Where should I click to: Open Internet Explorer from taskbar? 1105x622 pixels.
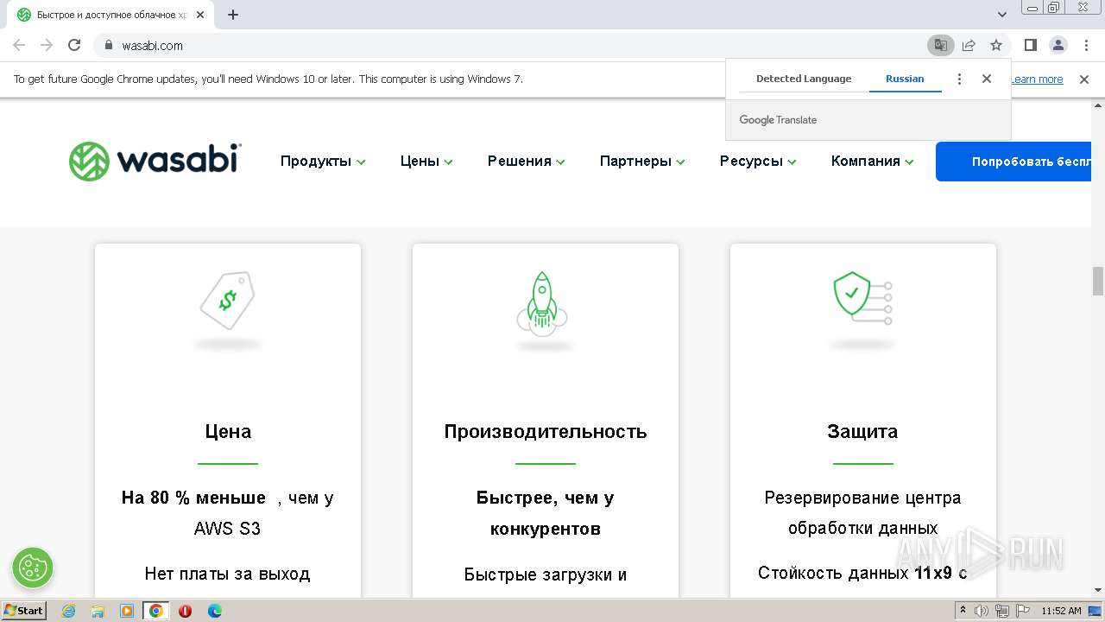69,611
